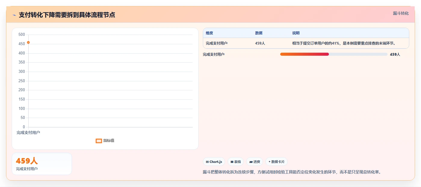Click the 459人 table cell
Image resolution: width=421 pixels, height=187 pixels.
click(260, 43)
